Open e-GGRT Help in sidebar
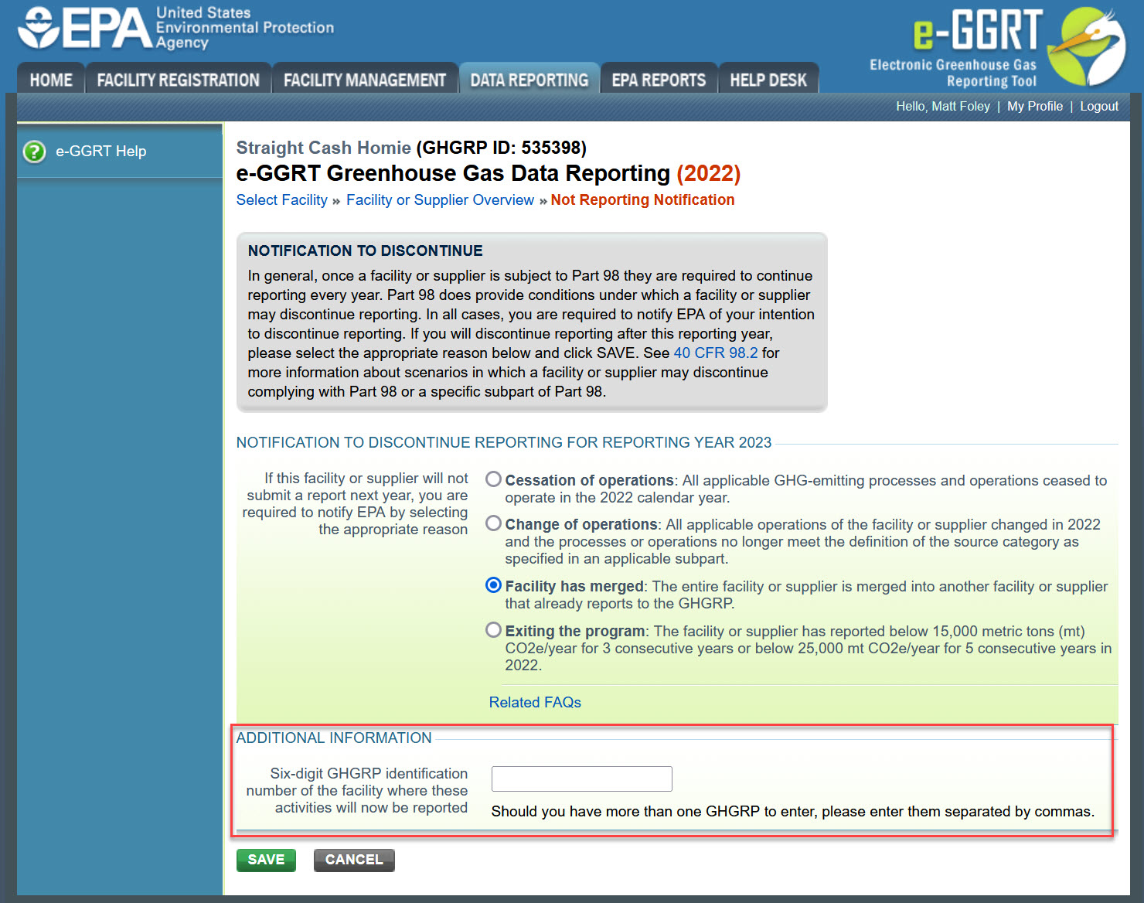 tap(100, 152)
